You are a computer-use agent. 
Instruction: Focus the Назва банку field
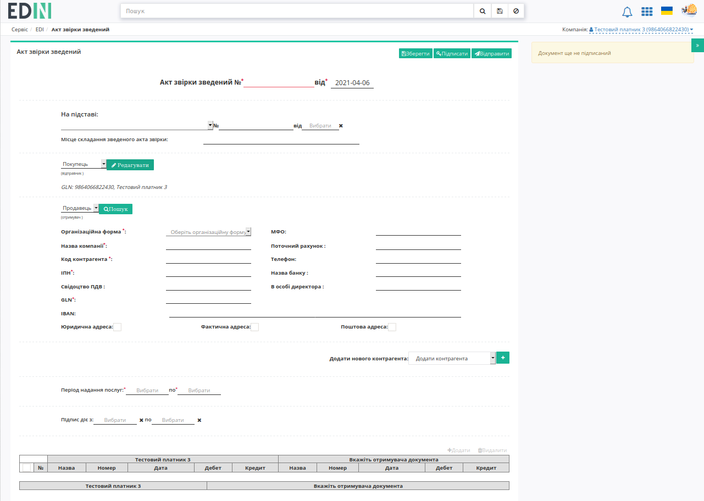pos(418,272)
